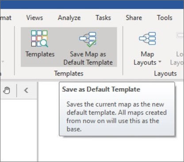Viewport: 184px width, 162px height.
Task: Click the partially visible greyed-out layout icon
Action: tap(180, 35)
